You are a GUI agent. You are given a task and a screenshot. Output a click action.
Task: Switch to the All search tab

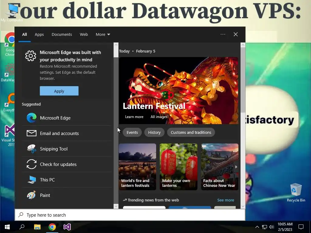click(25, 35)
